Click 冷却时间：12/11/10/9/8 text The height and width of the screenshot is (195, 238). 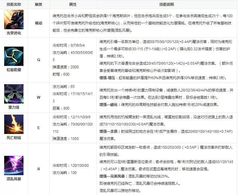point(72,117)
